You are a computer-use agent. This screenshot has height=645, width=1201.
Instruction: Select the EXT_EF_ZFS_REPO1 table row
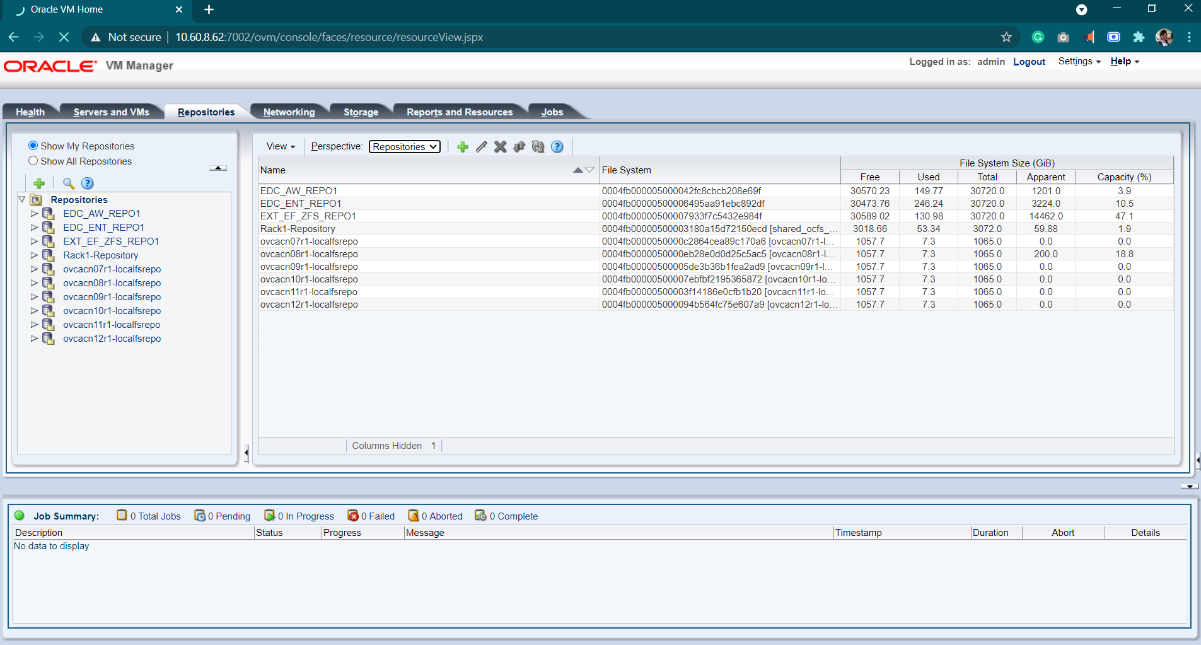click(x=716, y=216)
